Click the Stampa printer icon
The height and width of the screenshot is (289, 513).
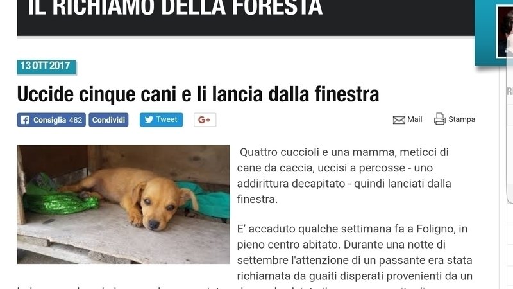(x=440, y=119)
